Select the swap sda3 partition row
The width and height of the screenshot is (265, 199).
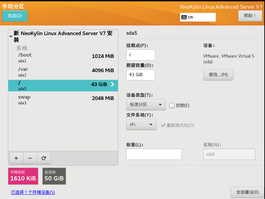63,100
